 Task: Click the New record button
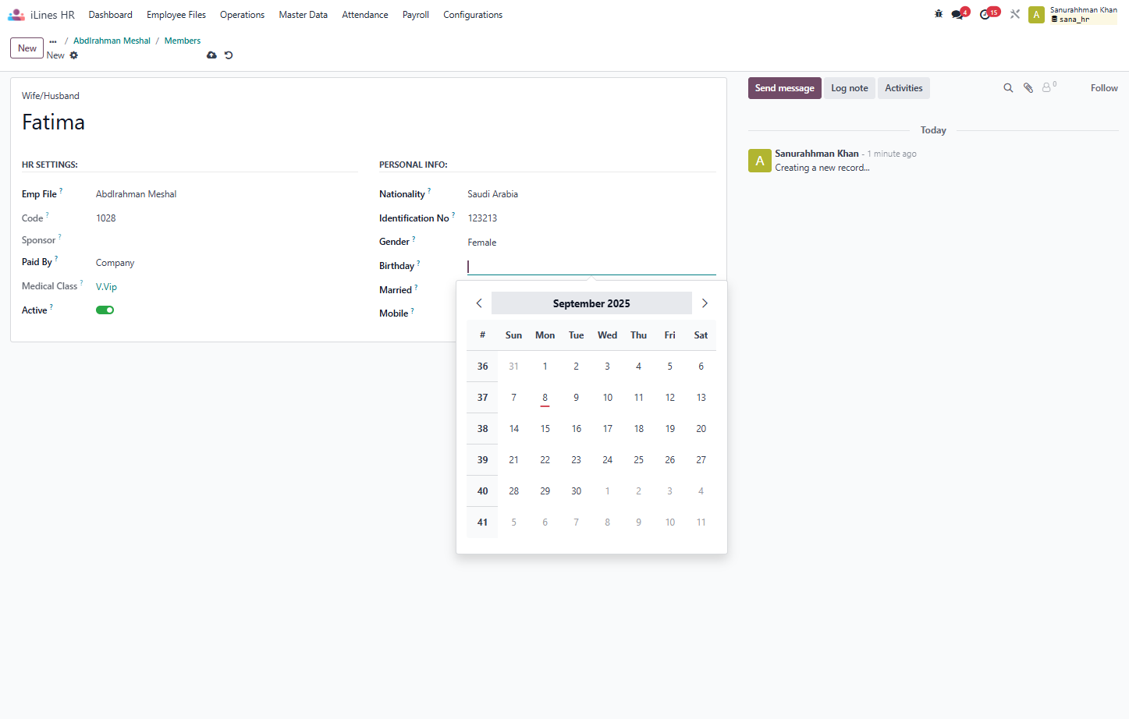pyautogui.click(x=27, y=48)
